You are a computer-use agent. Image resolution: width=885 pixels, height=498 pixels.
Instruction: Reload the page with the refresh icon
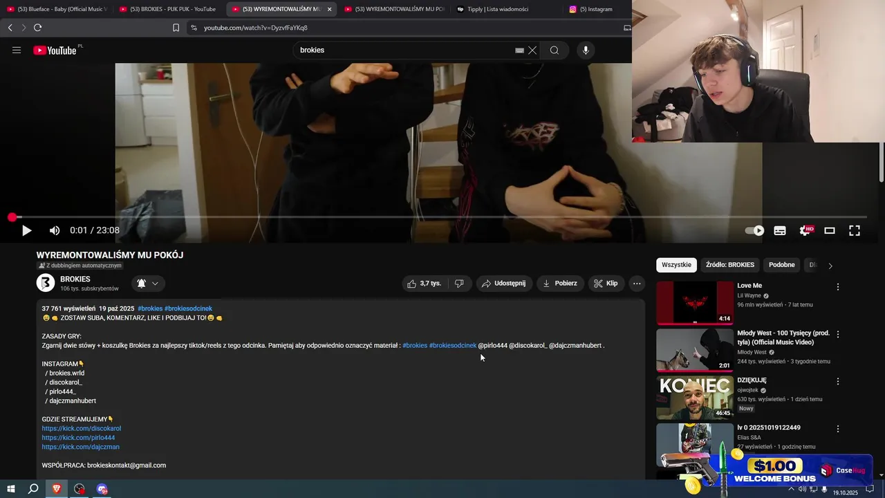38,28
